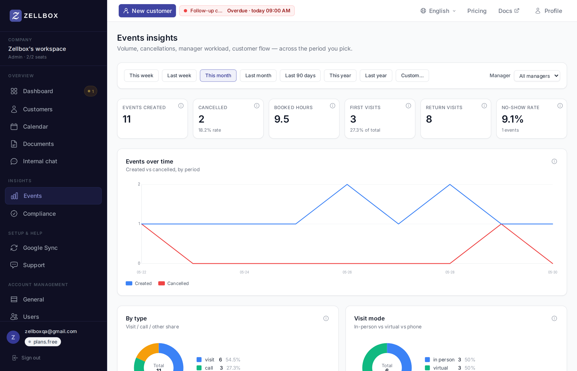
Task: Open info for Visit mode chart
Action: 554,319
